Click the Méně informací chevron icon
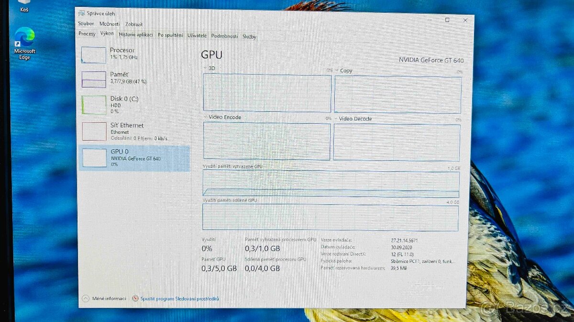This screenshot has width=574, height=322. (x=86, y=298)
